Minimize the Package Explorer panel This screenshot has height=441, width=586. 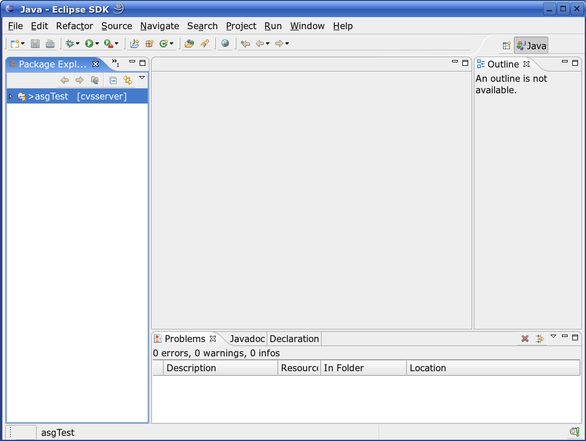coord(132,61)
